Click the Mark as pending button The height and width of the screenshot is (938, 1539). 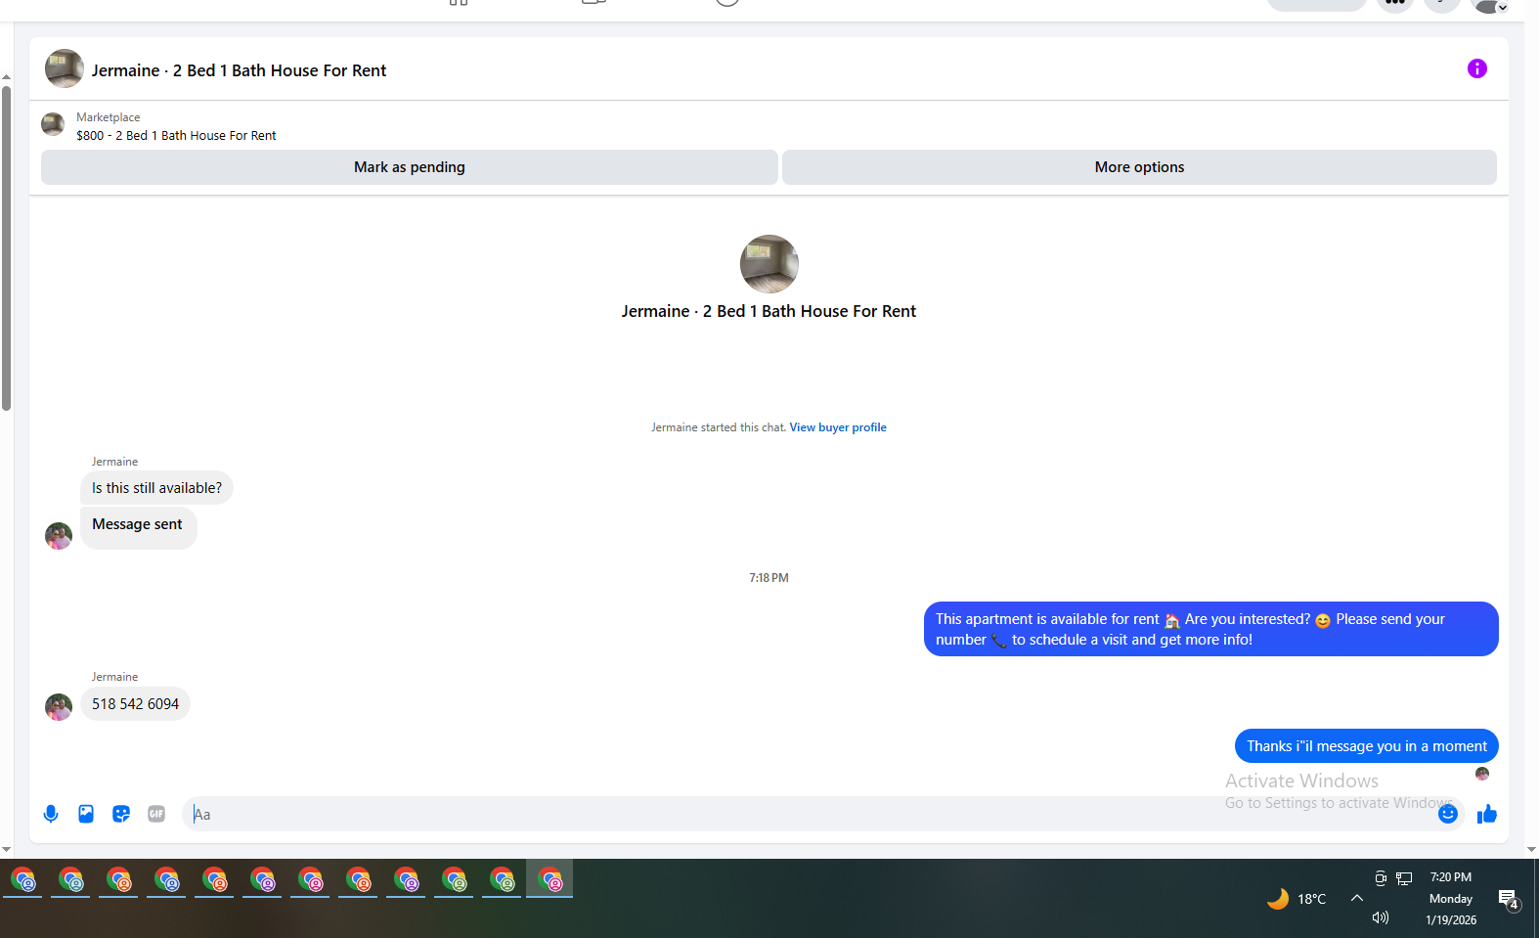click(x=410, y=167)
